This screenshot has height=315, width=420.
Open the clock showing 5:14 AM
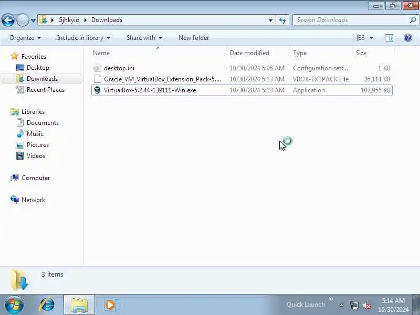point(393,305)
